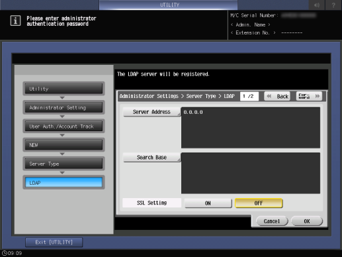The height and width of the screenshot is (257, 342).
Task: Click the Admin. Name label
Action: 251,25
